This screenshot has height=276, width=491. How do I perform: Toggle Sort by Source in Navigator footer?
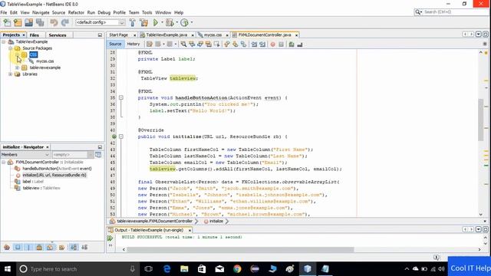point(84,247)
